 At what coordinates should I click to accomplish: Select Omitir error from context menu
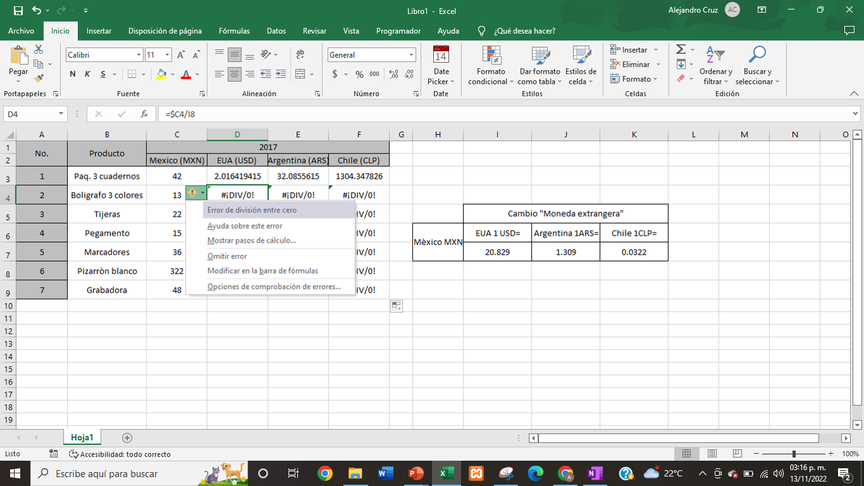227,256
